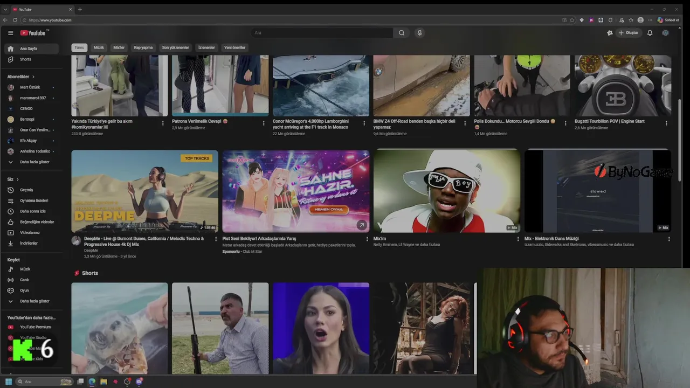Expand the Siz section chevron
Image resolution: width=690 pixels, height=388 pixels.
click(x=18, y=179)
